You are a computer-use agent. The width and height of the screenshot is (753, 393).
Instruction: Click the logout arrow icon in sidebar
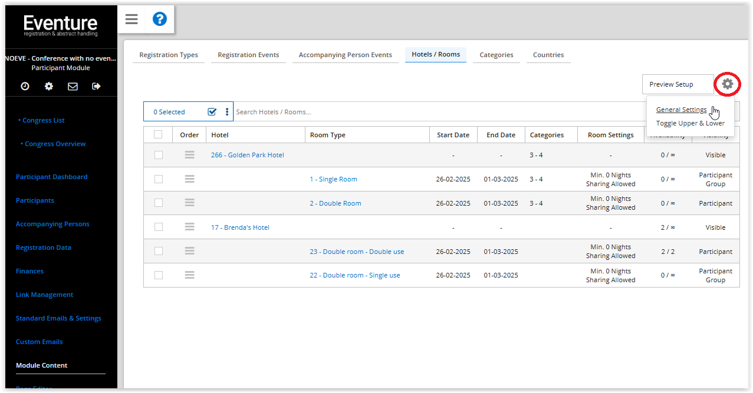96,86
